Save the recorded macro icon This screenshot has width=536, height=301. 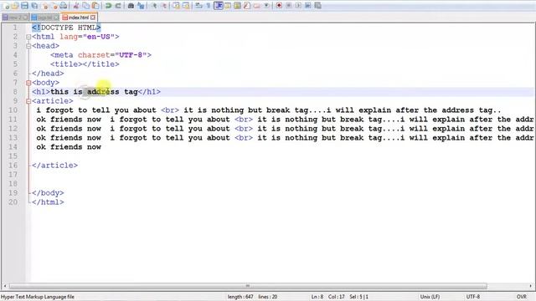click(317, 6)
